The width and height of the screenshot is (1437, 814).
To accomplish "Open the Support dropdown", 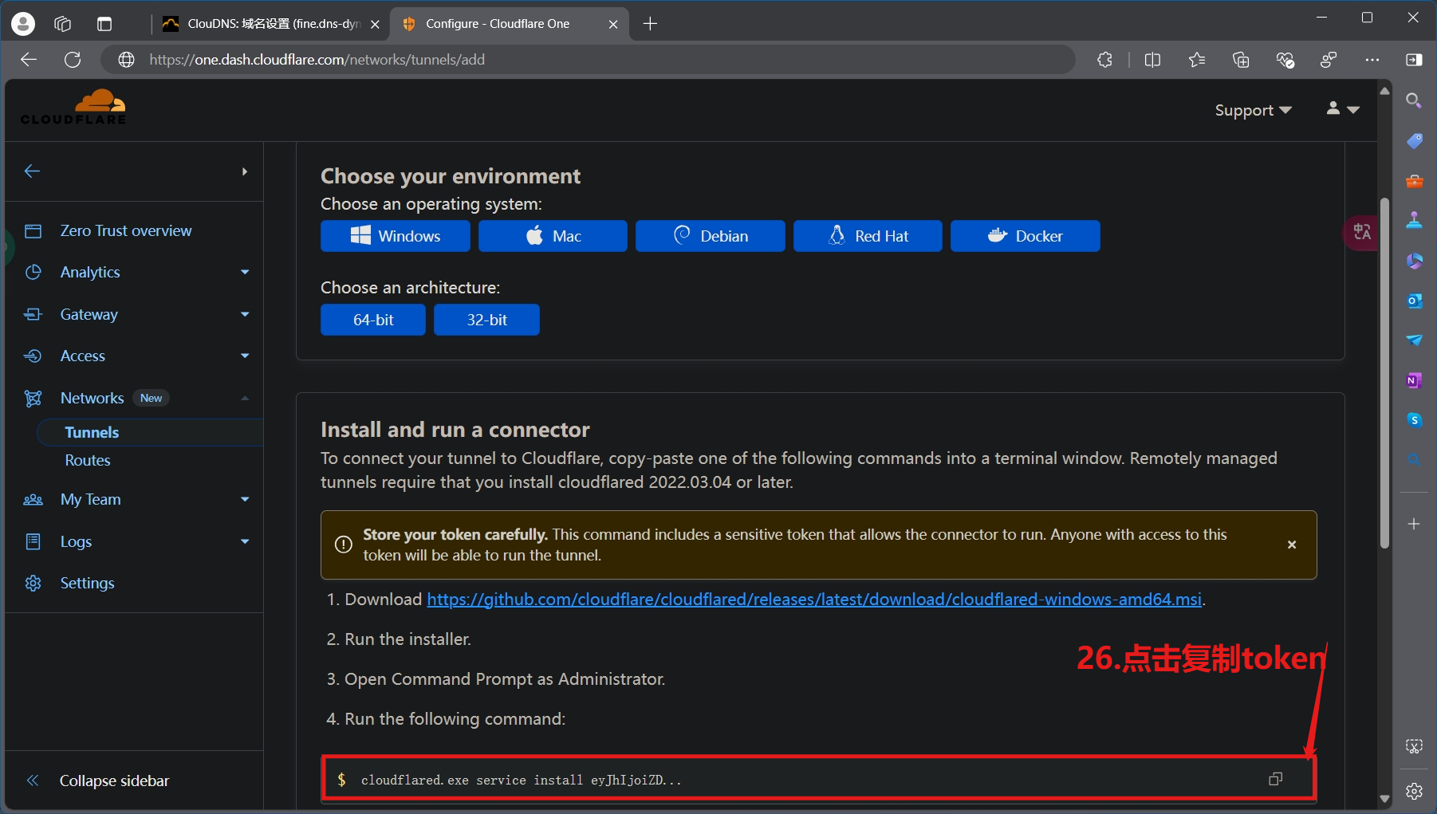I will pos(1253,110).
